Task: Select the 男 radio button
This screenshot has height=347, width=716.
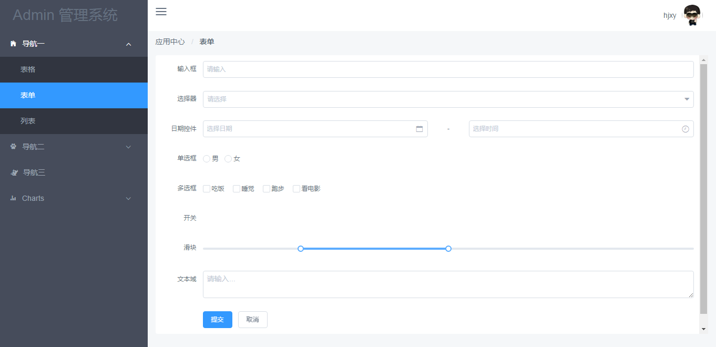Action: [x=206, y=158]
